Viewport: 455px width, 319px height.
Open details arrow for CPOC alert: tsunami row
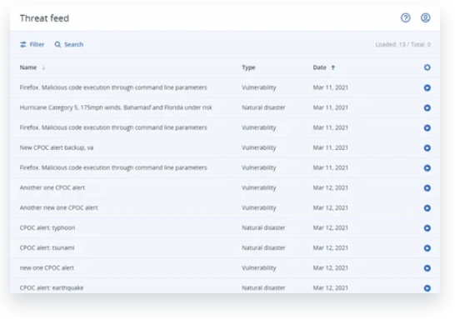pyautogui.click(x=427, y=248)
